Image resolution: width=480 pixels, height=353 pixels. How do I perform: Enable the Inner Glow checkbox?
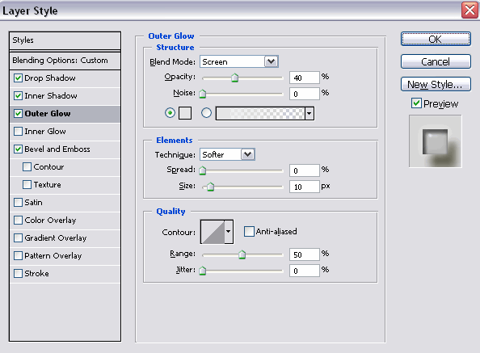[18, 131]
